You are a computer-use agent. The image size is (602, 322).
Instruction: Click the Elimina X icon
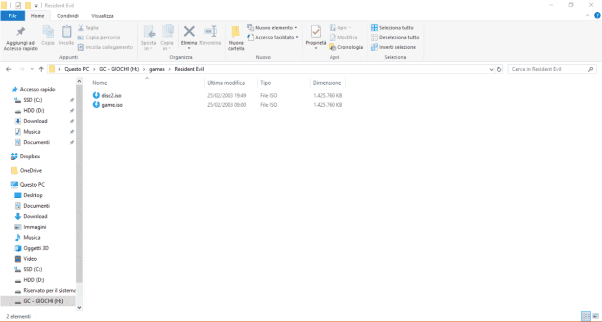pos(189,31)
